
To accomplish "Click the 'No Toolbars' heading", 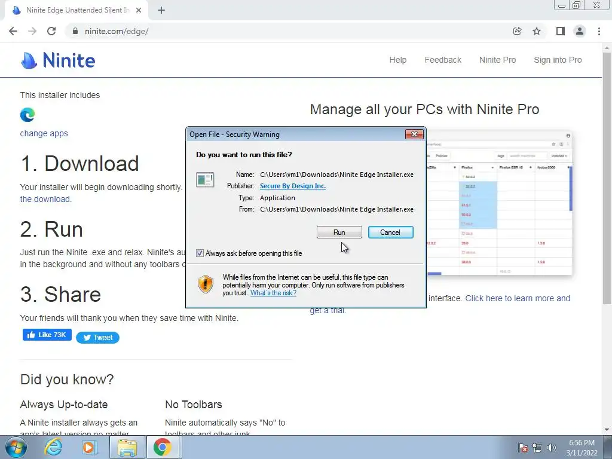I will coord(194,405).
